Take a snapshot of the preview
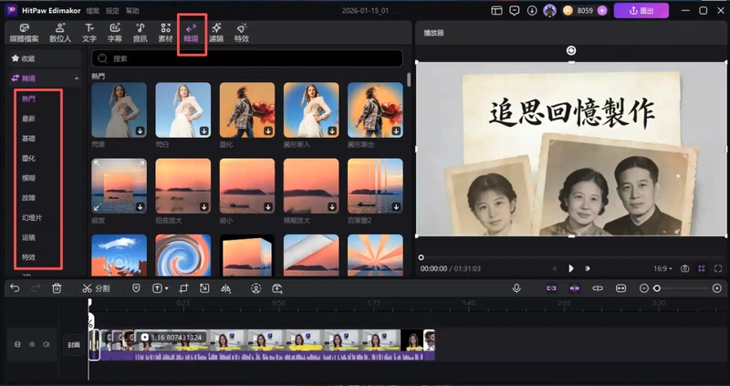Viewport: 730px width, 386px height. click(685, 268)
